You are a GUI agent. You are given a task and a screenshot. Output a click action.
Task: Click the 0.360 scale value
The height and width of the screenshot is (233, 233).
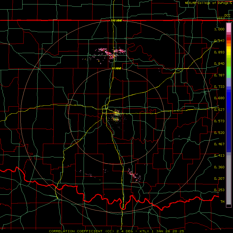(219, 167)
